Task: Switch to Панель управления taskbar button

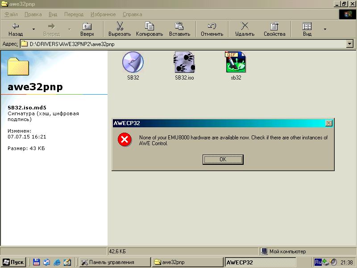Action: (115, 262)
